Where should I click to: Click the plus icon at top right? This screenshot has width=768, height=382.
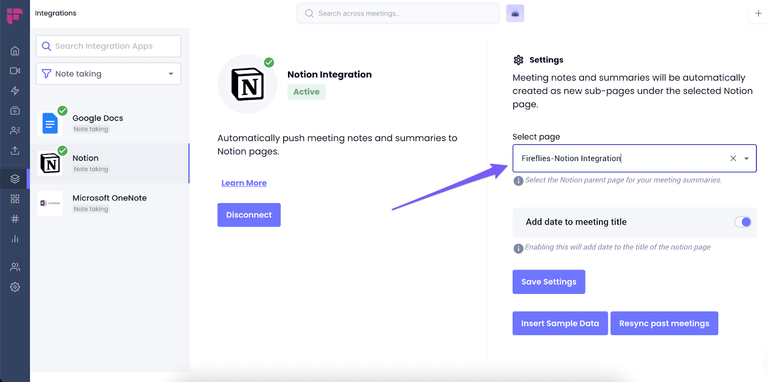pyautogui.click(x=758, y=13)
